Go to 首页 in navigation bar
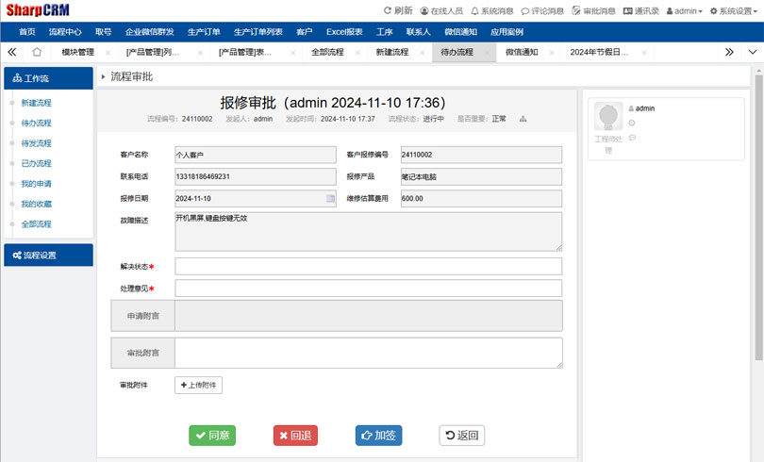Screen dimensions: 764x462 [x=27, y=32]
